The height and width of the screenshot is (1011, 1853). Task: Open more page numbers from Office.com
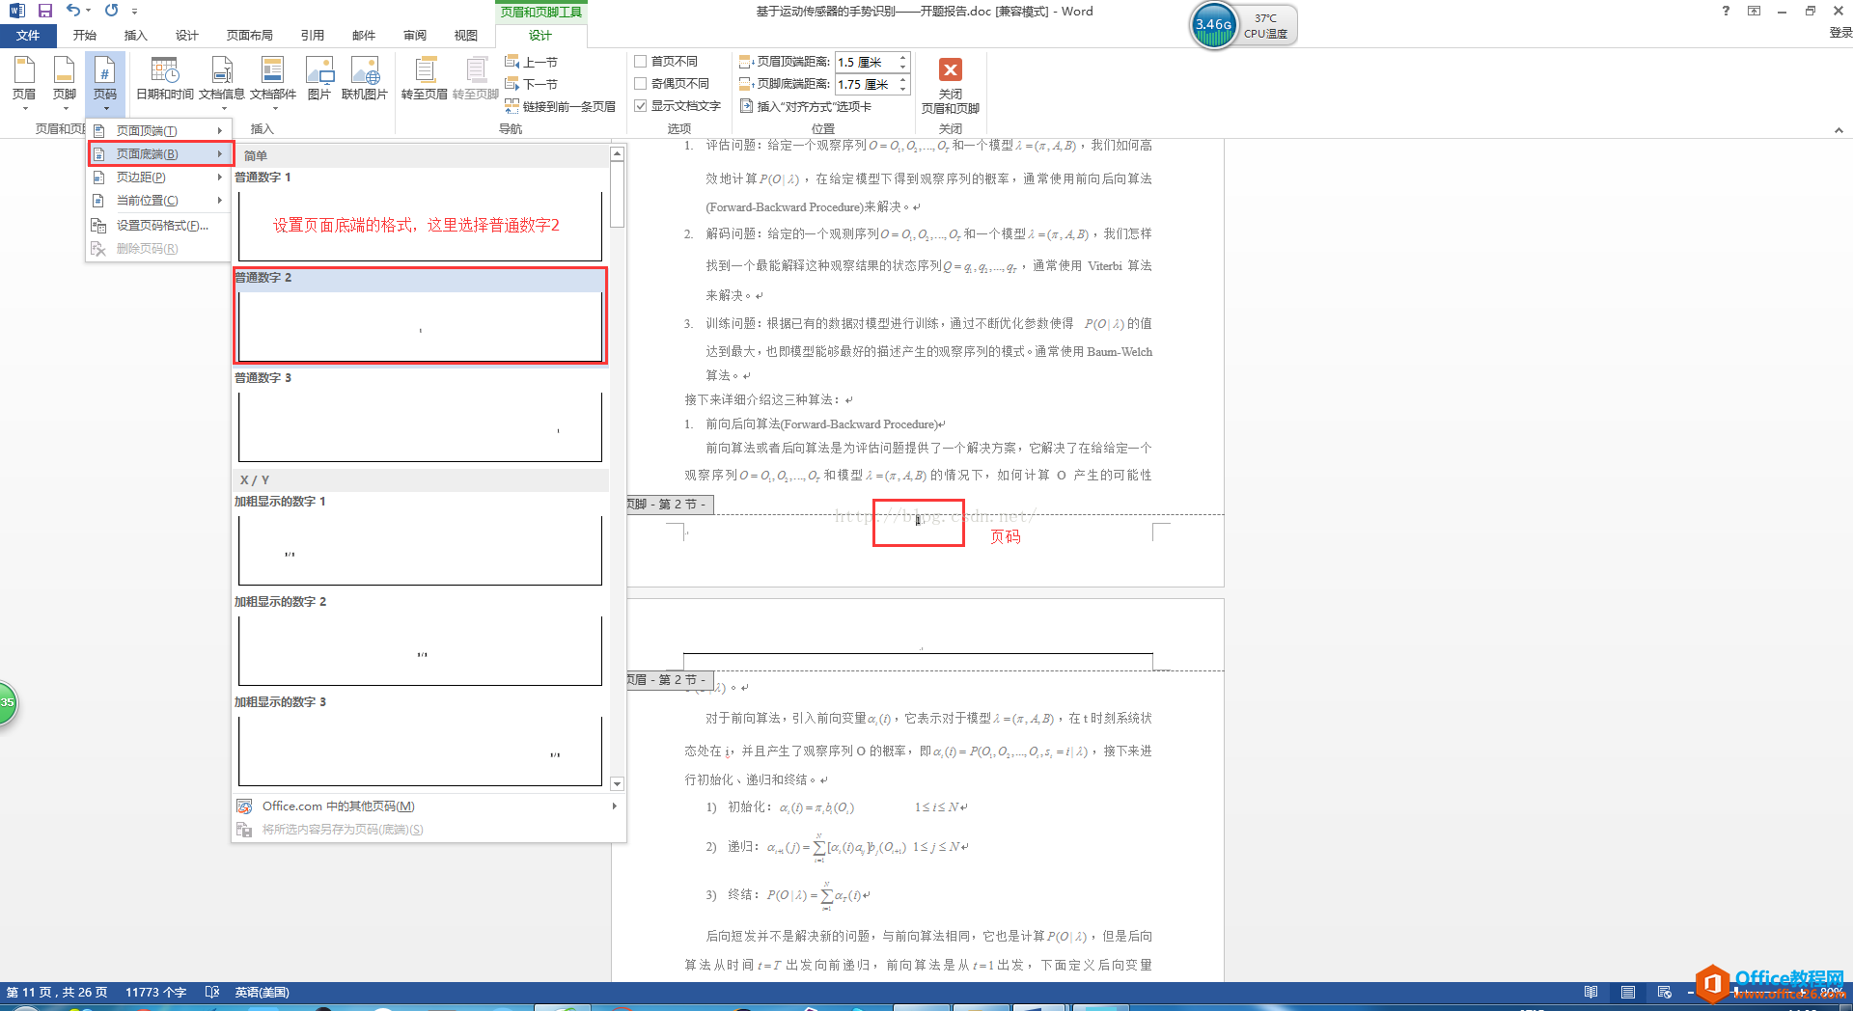427,806
